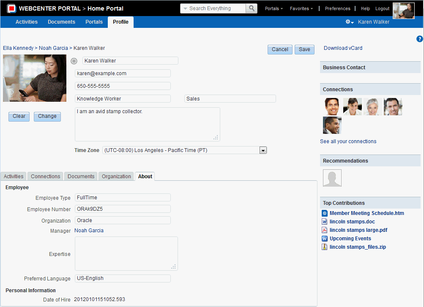This screenshot has width=424, height=307.
Task: Open fourth connection's profile photo
Action: 393,107
